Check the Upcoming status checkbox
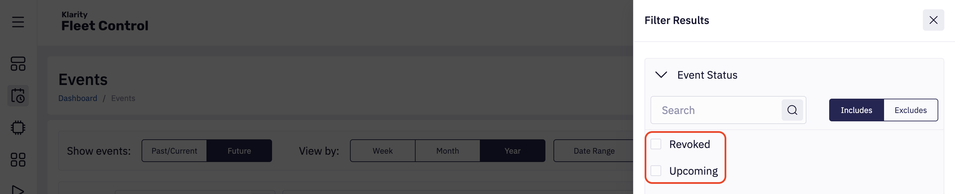This screenshot has height=194, width=955. pos(656,171)
